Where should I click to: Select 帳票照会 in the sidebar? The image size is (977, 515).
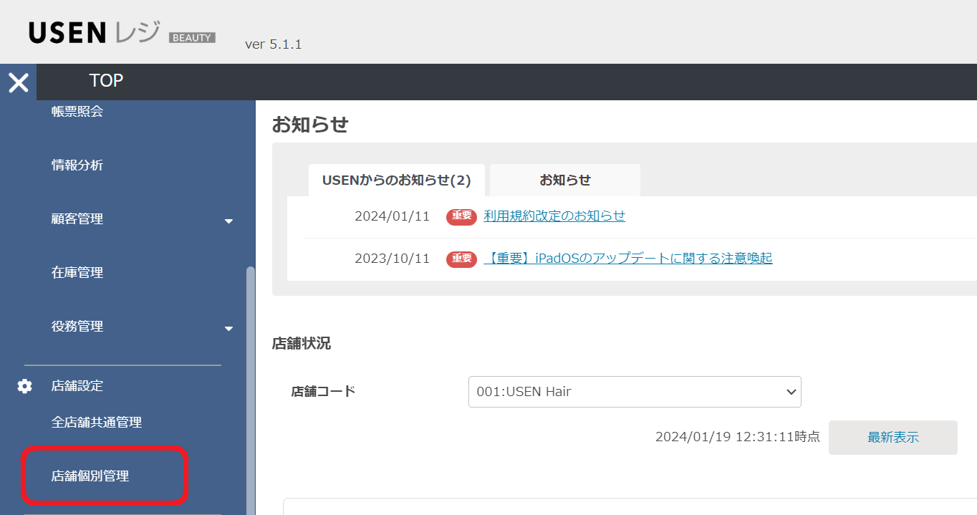point(77,112)
